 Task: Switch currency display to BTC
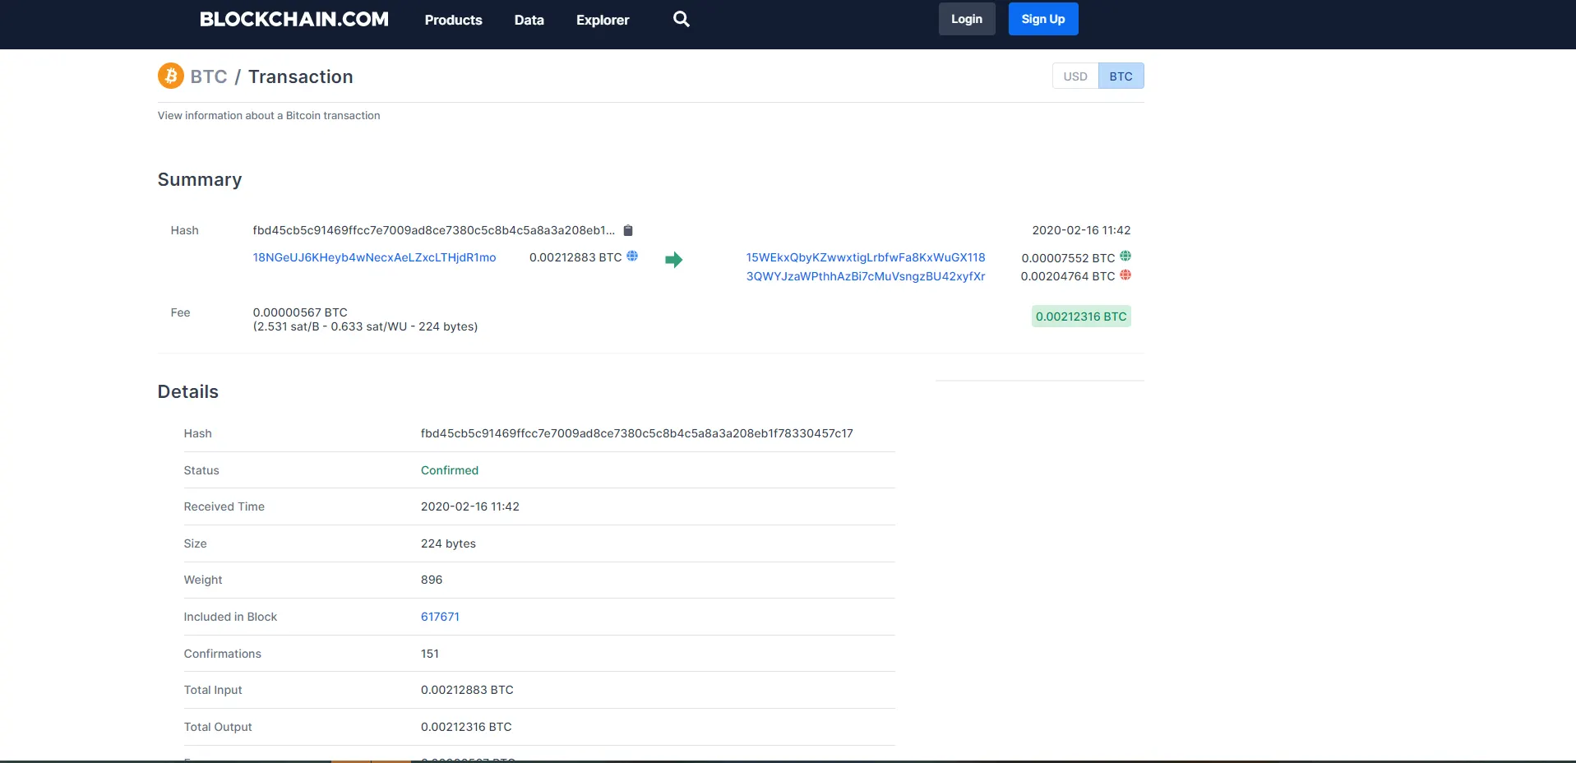pos(1121,76)
